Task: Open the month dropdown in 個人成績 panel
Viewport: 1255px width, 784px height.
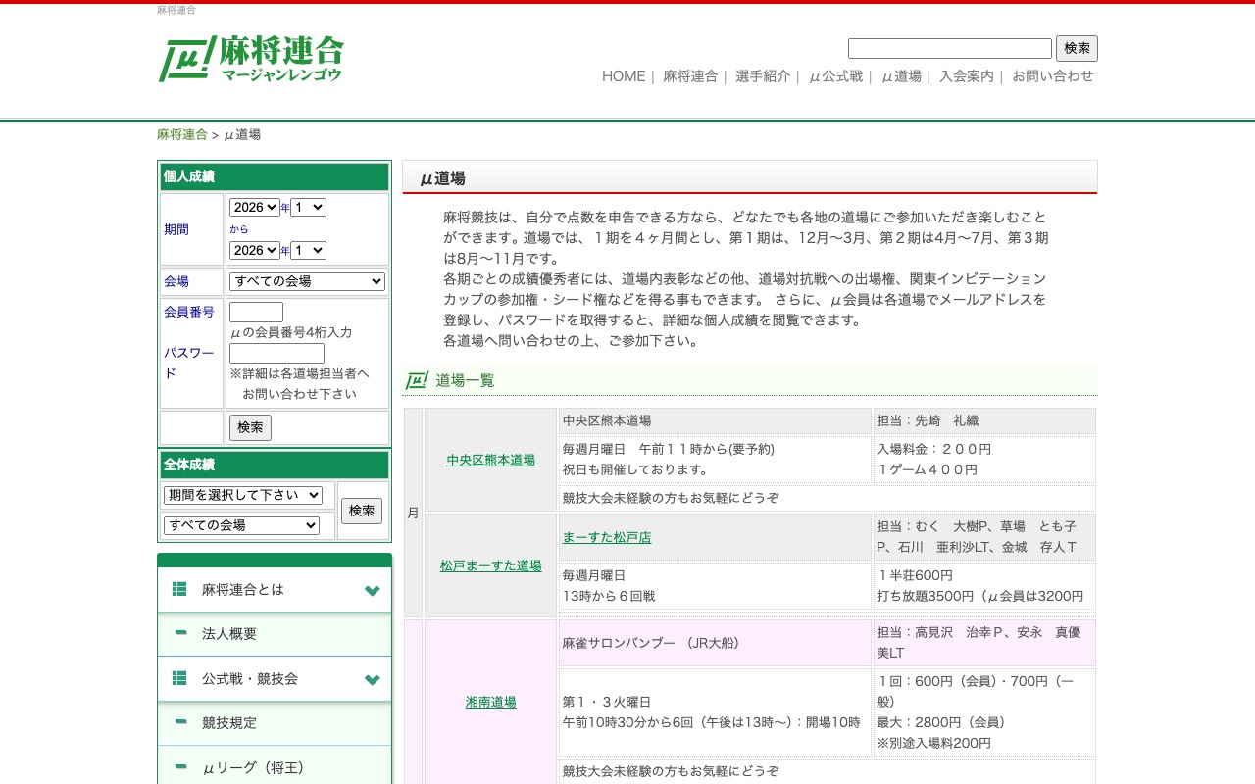Action: (x=308, y=207)
